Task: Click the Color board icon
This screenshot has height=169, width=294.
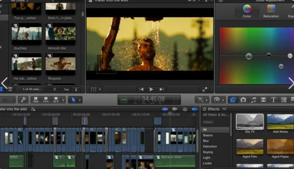Action: coord(247,11)
